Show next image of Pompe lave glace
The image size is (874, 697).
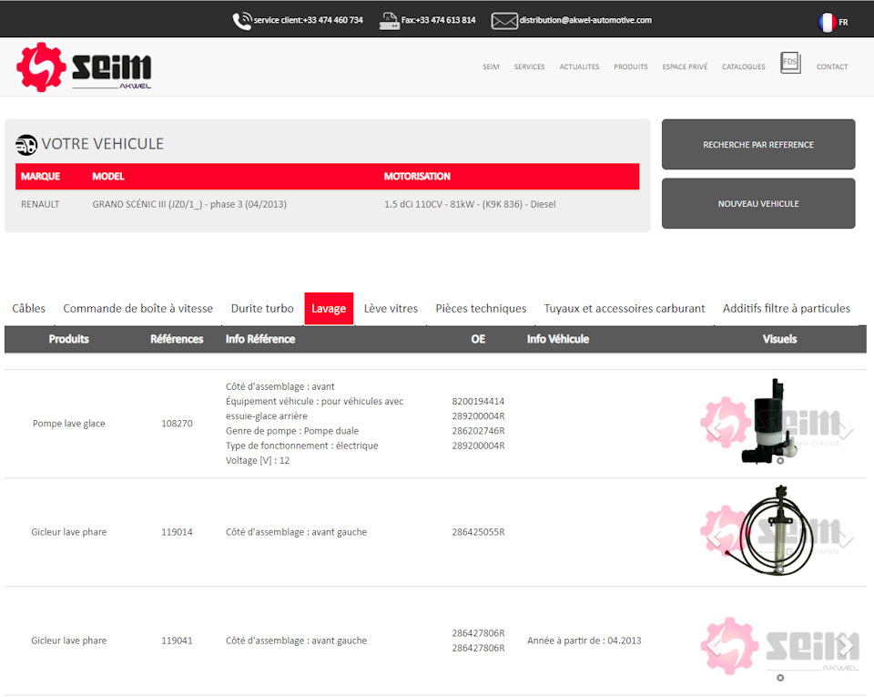click(x=846, y=429)
